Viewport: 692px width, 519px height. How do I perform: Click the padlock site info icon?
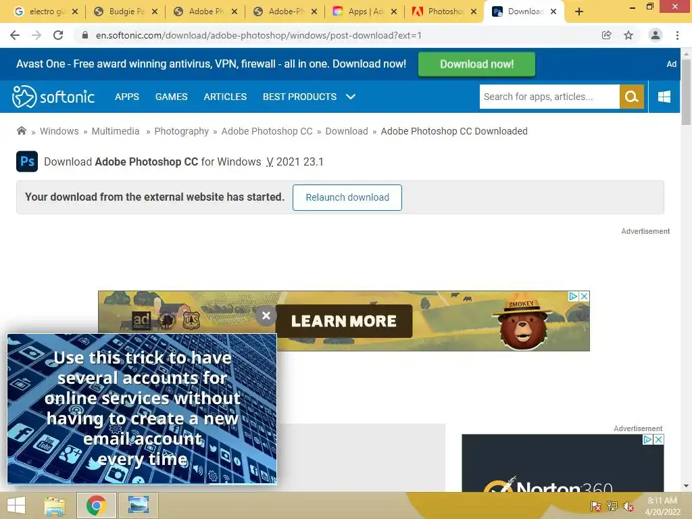[x=85, y=35]
